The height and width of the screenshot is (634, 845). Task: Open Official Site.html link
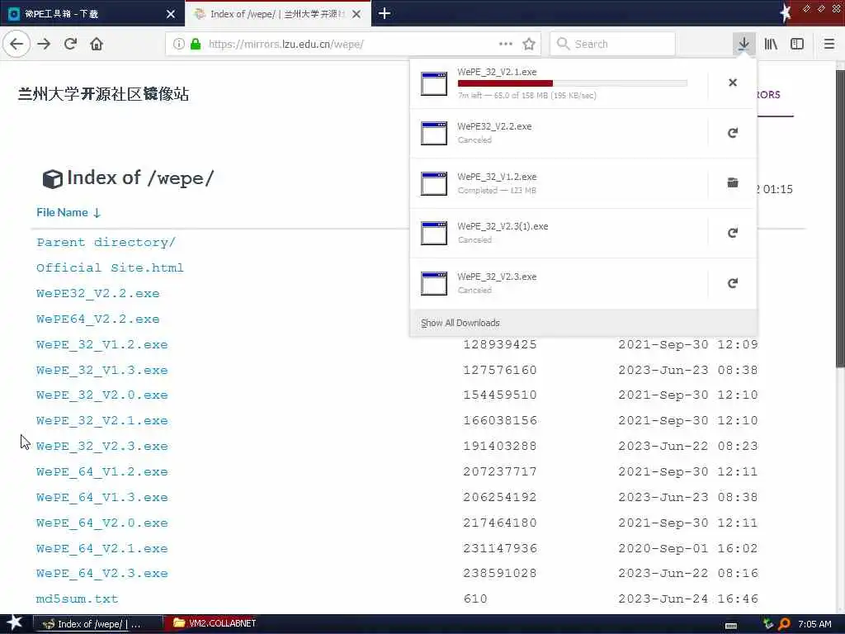point(110,267)
